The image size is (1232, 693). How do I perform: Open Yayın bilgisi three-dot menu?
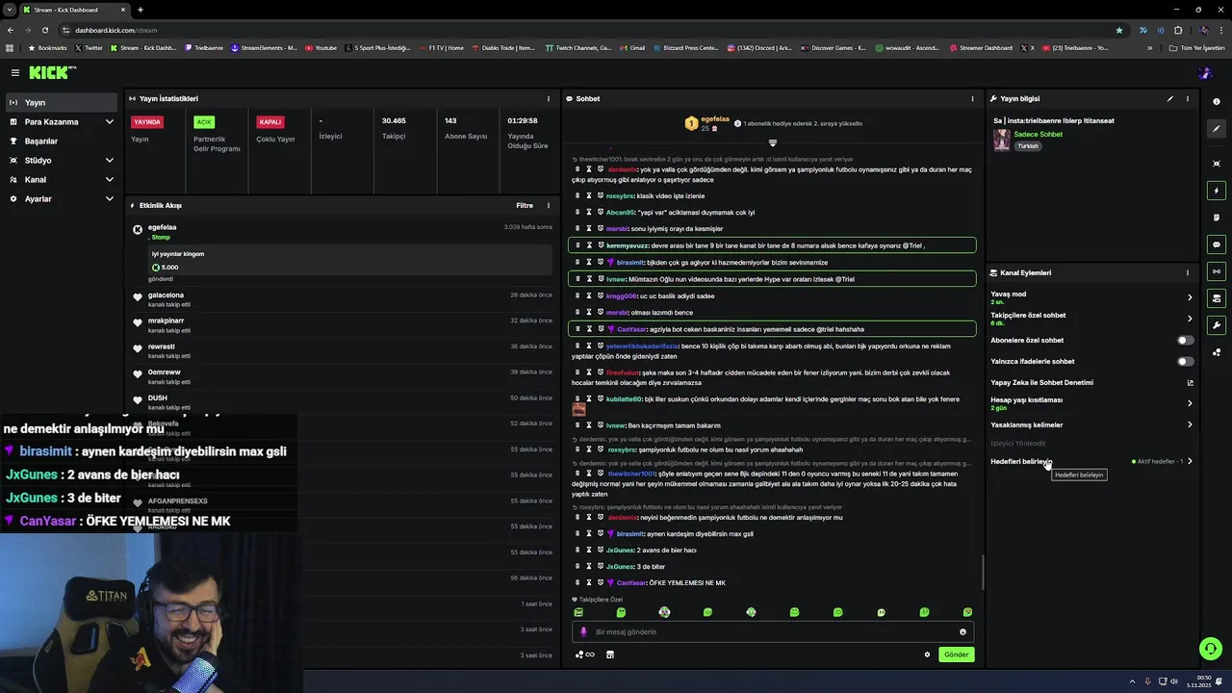(1188, 98)
